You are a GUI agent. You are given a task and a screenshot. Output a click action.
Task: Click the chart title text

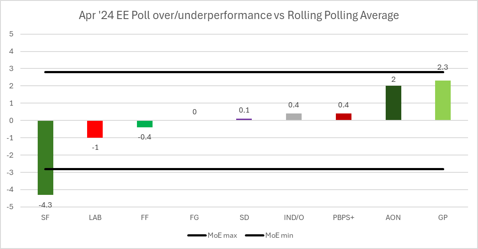239,16
